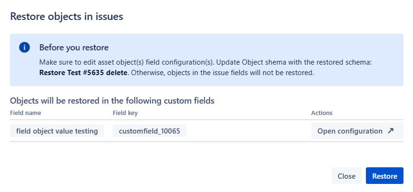Click the blue info circle icon

(24, 48)
